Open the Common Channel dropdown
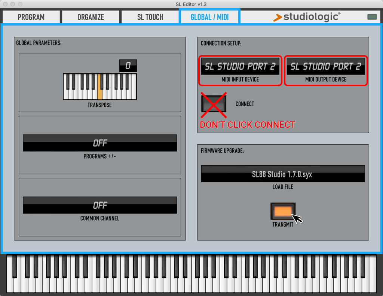The height and width of the screenshot is (296, 383). click(99, 205)
